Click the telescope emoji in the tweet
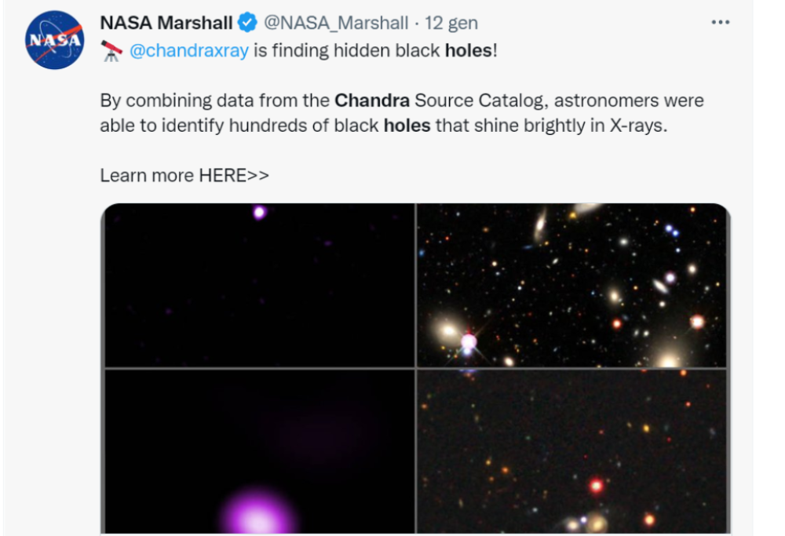This screenshot has width=785, height=536. click(x=111, y=51)
